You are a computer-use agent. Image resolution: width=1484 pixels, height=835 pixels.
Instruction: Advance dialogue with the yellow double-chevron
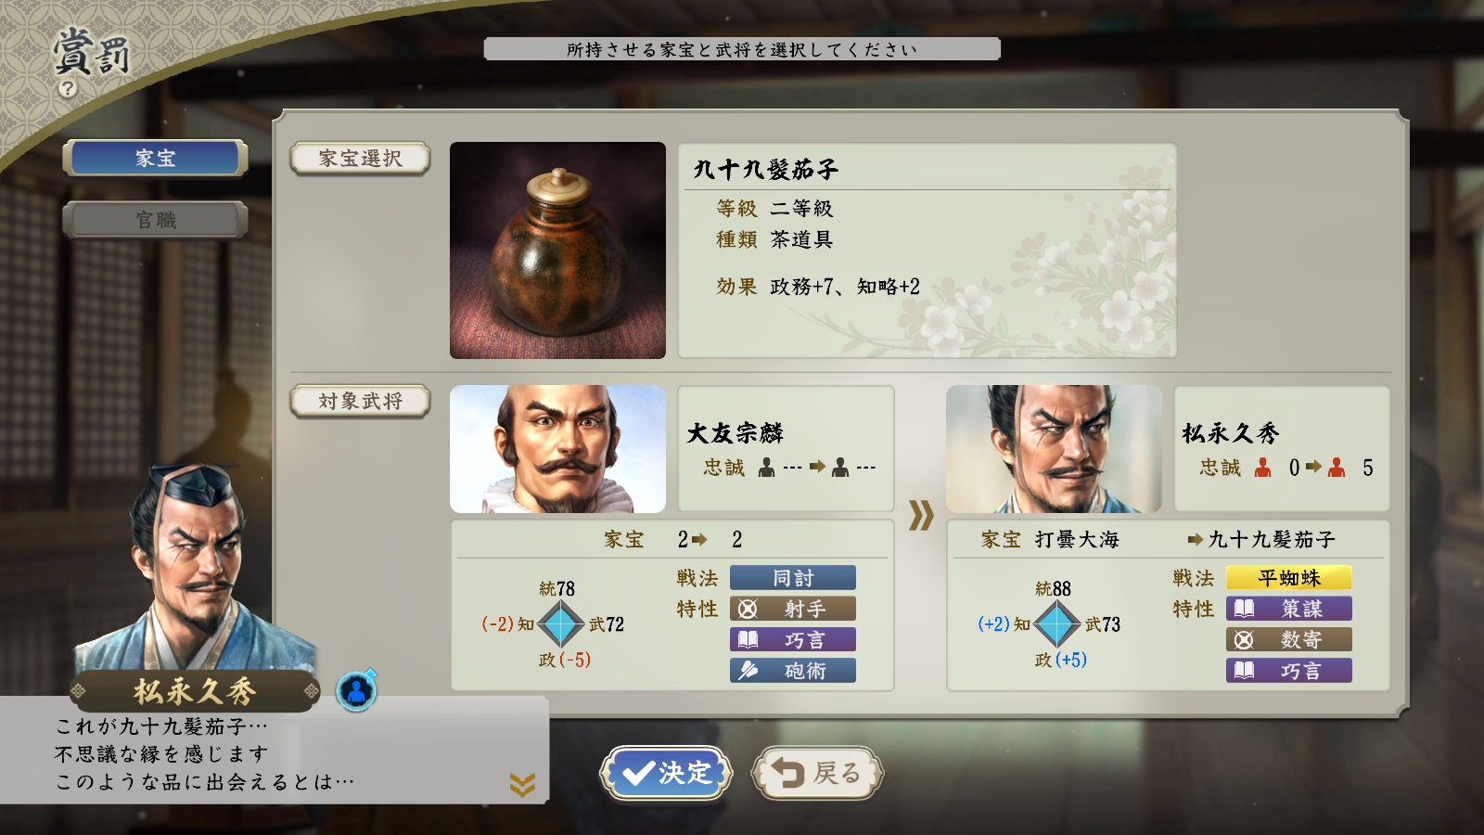(522, 786)
